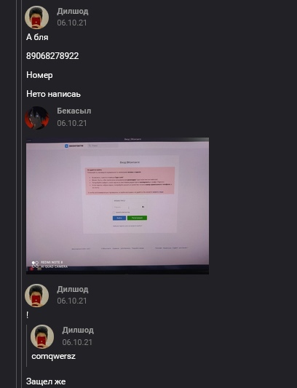Click the '!' message from Дилшод

27,315
